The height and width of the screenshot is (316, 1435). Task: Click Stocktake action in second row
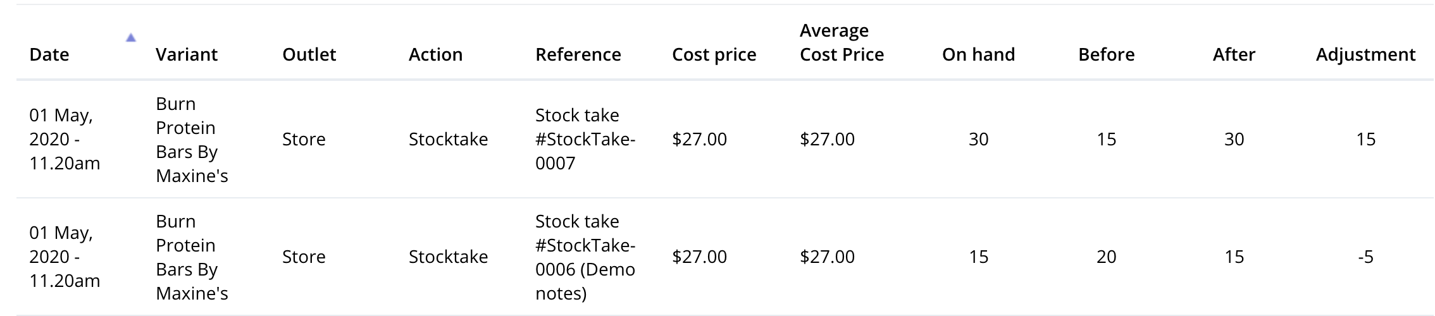[x=448, y=257]
